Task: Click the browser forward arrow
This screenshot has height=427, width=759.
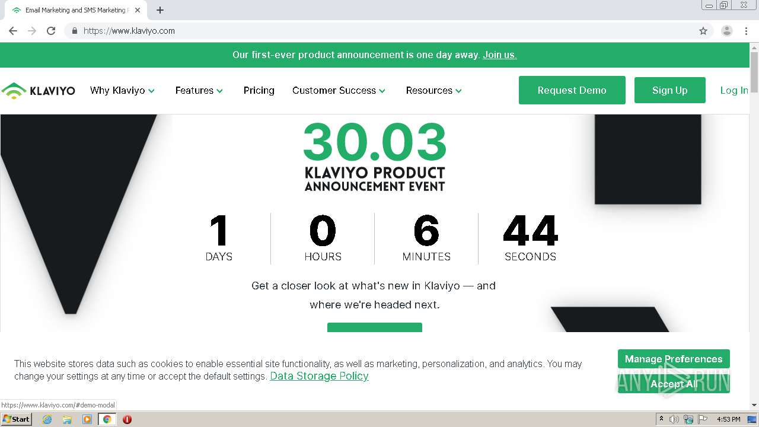Action: pos(32,31)
